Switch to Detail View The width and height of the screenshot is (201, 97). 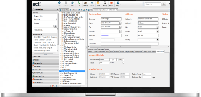[x=64, y=10]
